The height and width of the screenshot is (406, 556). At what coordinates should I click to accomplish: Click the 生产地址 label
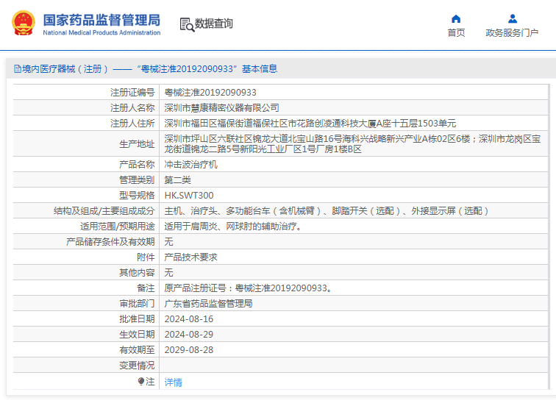(x=137, y=144)
